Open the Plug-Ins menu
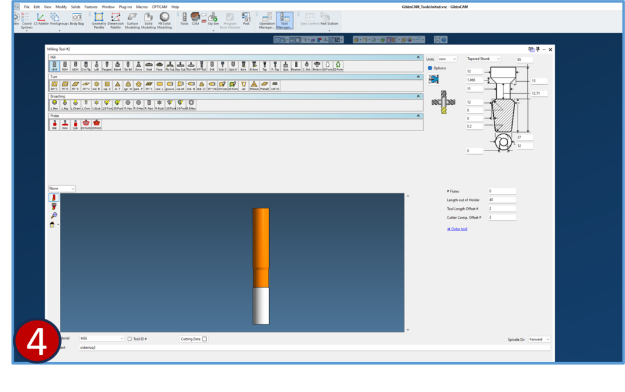625x392 pixels. click(x=126, y=6)
